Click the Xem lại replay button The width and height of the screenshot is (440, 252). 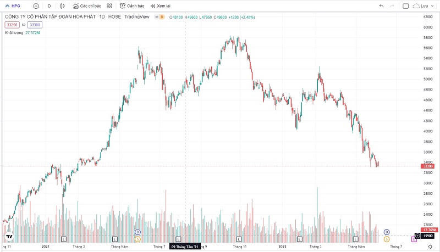coord(160,6)
